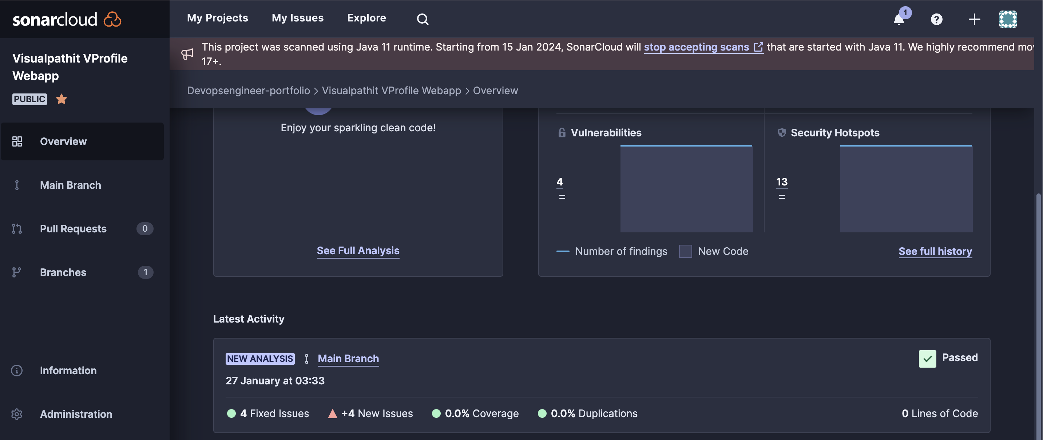This screenshot has width=1043, height=440.
Task: Open the See full history link
Action: tap(935, 252)
